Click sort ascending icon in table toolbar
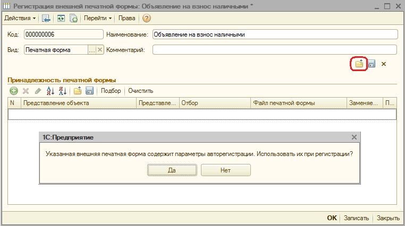The image size is (405, 226). [x=50, y=91]
